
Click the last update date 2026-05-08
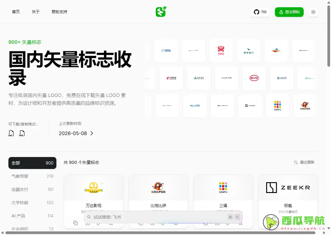coord(73,133)
